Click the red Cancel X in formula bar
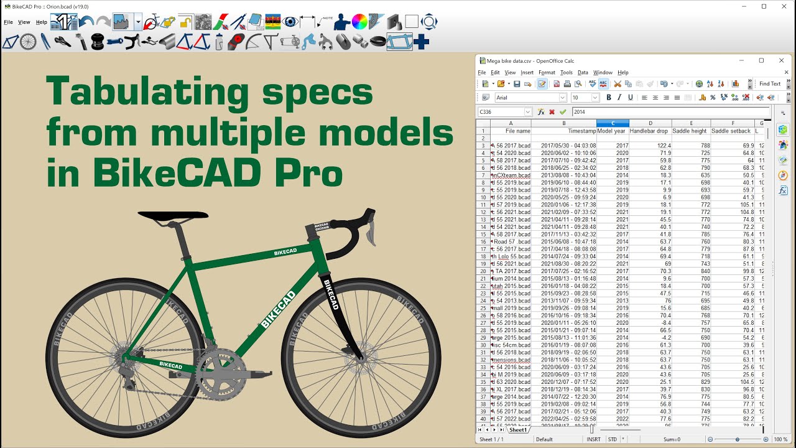Image resolution: width=796 pixels, height=448 pixels. coord(552,112)
